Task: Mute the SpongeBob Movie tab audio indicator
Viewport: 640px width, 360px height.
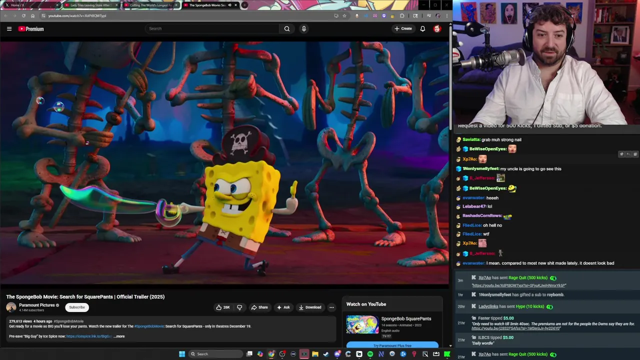Action: [x=229, y=5]
